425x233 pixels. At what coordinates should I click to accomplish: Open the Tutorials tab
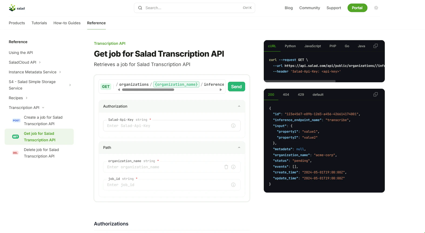click(39, 23)
